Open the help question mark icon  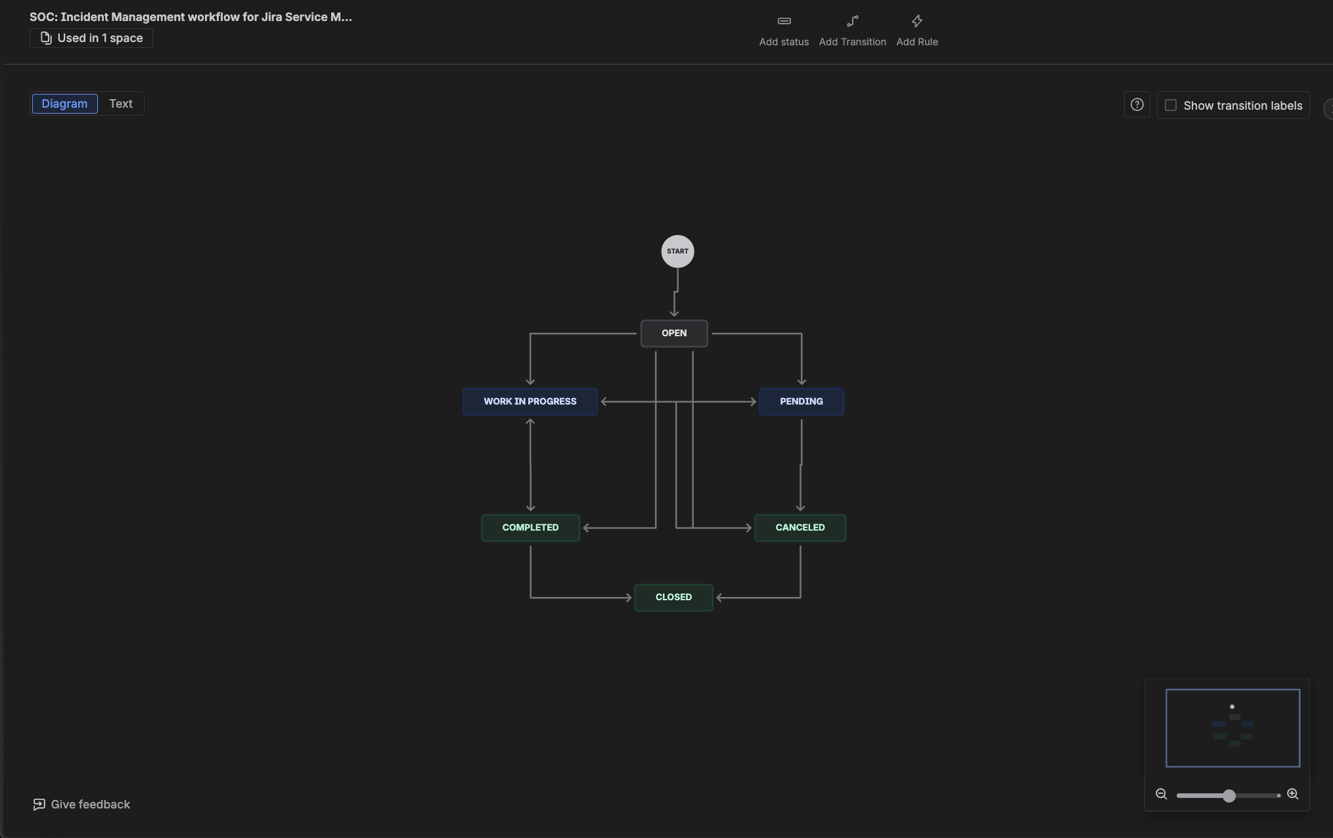tap(1137, 105)
